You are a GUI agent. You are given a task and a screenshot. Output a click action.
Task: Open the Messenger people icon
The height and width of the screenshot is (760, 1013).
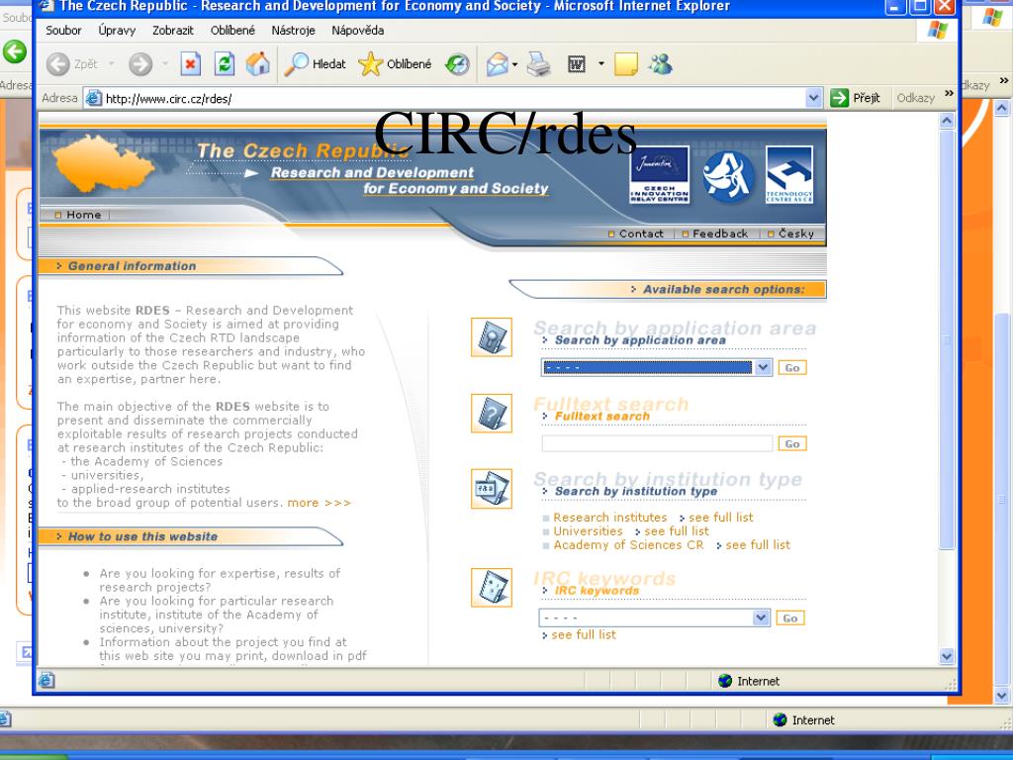coord(661,63)
